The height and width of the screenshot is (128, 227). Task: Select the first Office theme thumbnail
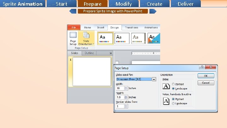click(105, 38)
